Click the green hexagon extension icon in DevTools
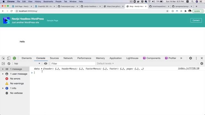Viewport: 205px width, 115px height. click(x=14, y=58)
